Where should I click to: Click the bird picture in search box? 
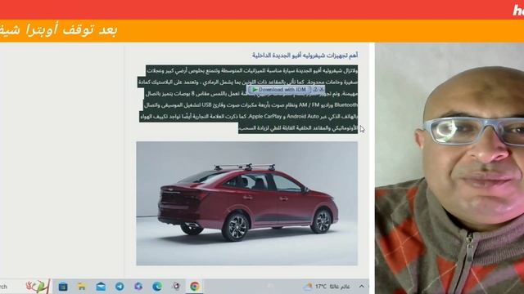38,287
